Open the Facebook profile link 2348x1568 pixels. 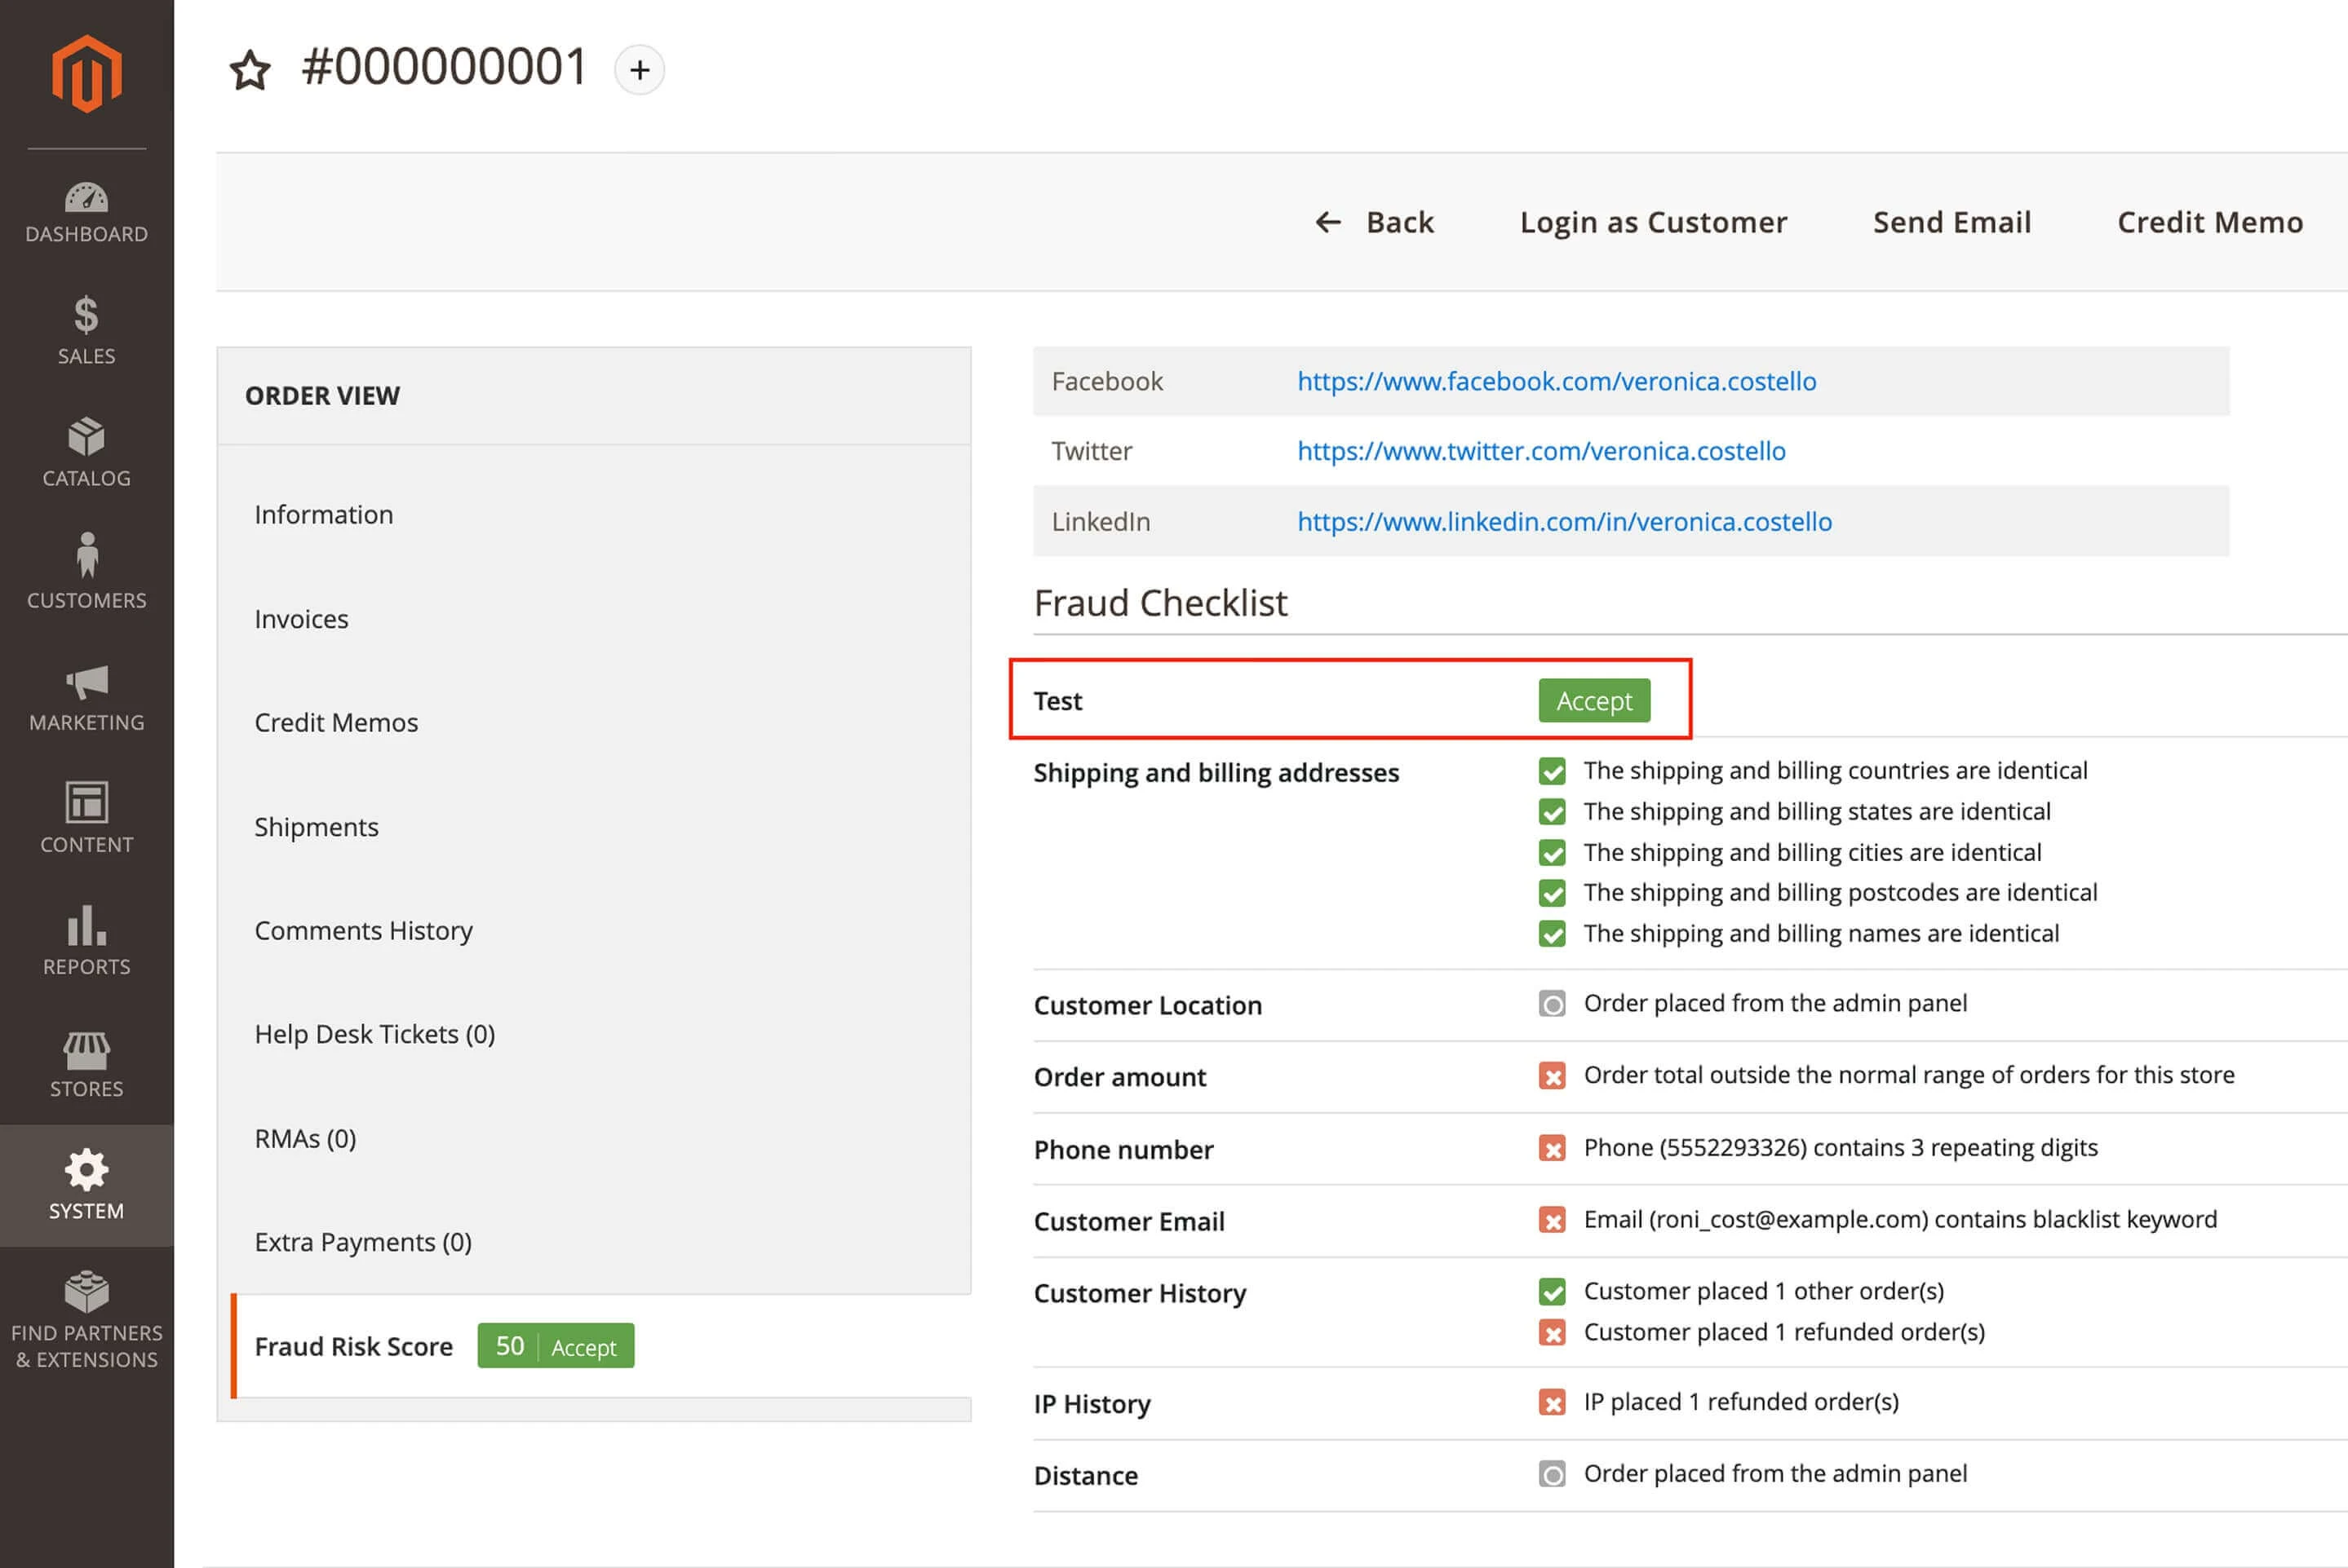1556,381
